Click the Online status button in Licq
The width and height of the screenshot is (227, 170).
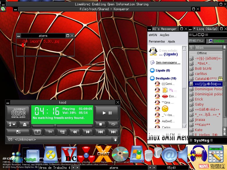(216, 41)
